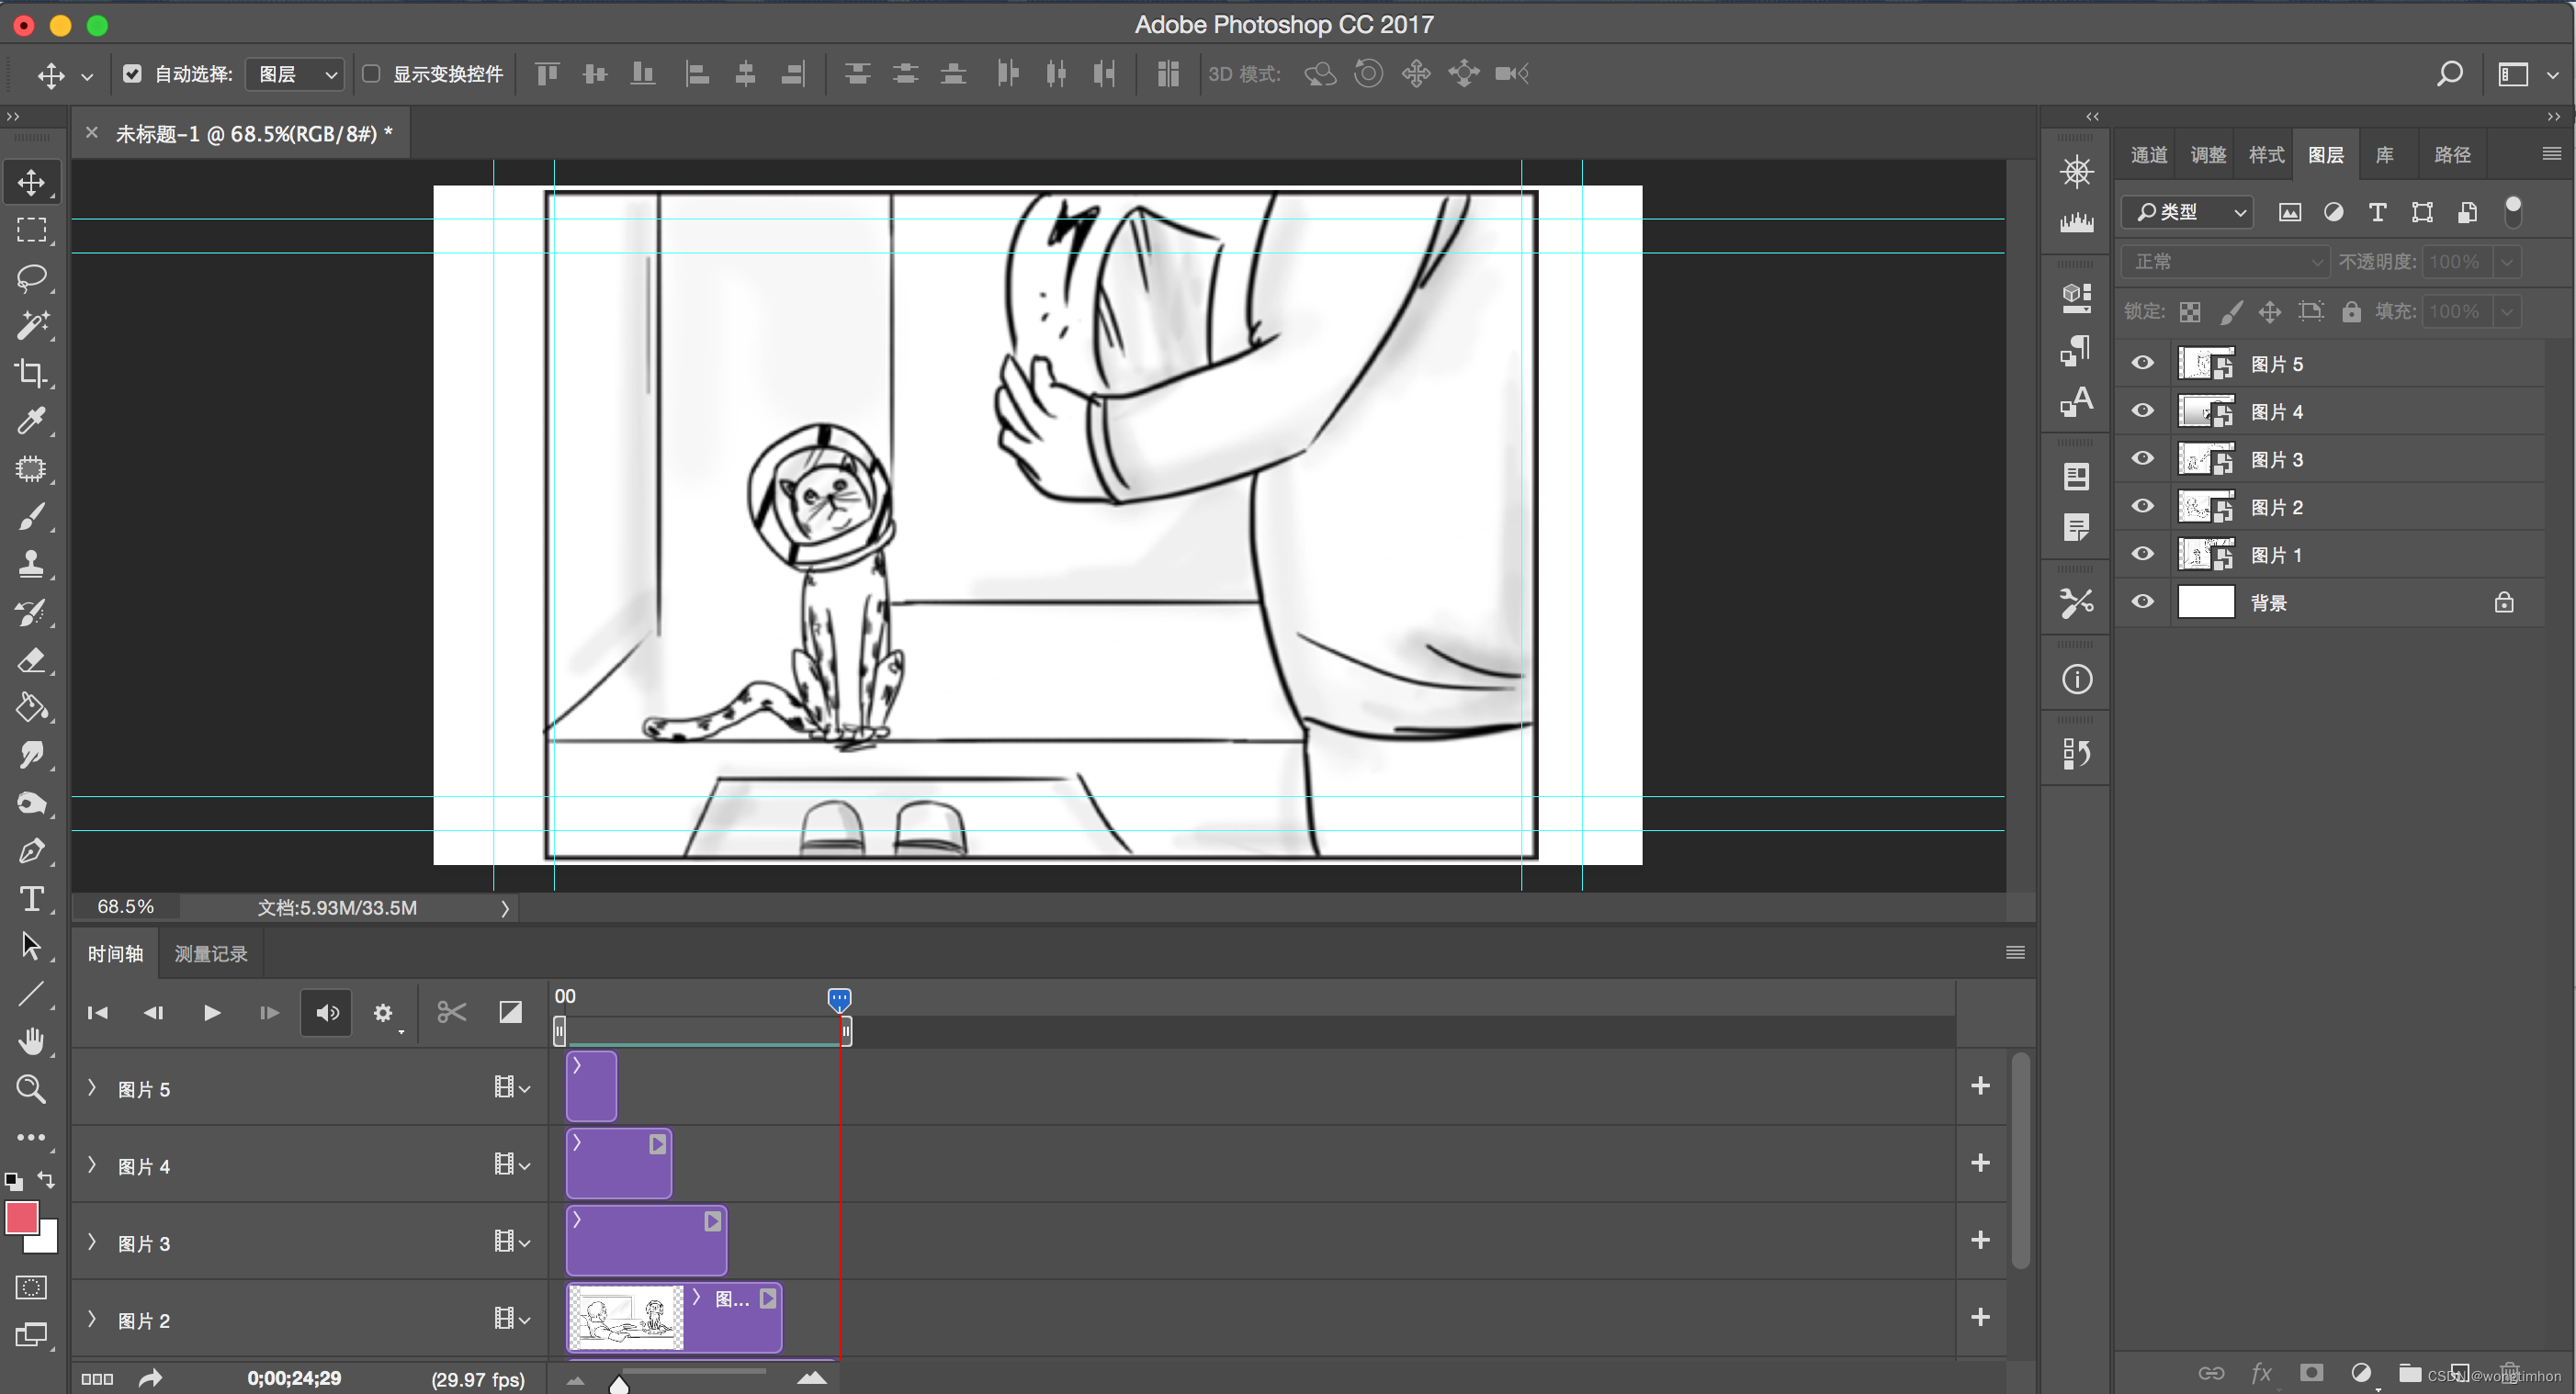Hide the 图片 3 layer
Image resolution: width=2576 pixels, height=1394 pixels.
(x=2142, y=458)
